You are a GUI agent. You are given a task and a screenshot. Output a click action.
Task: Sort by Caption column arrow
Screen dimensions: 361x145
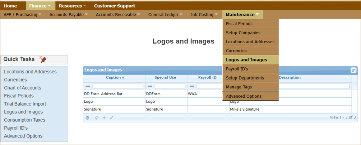point(123,78)
